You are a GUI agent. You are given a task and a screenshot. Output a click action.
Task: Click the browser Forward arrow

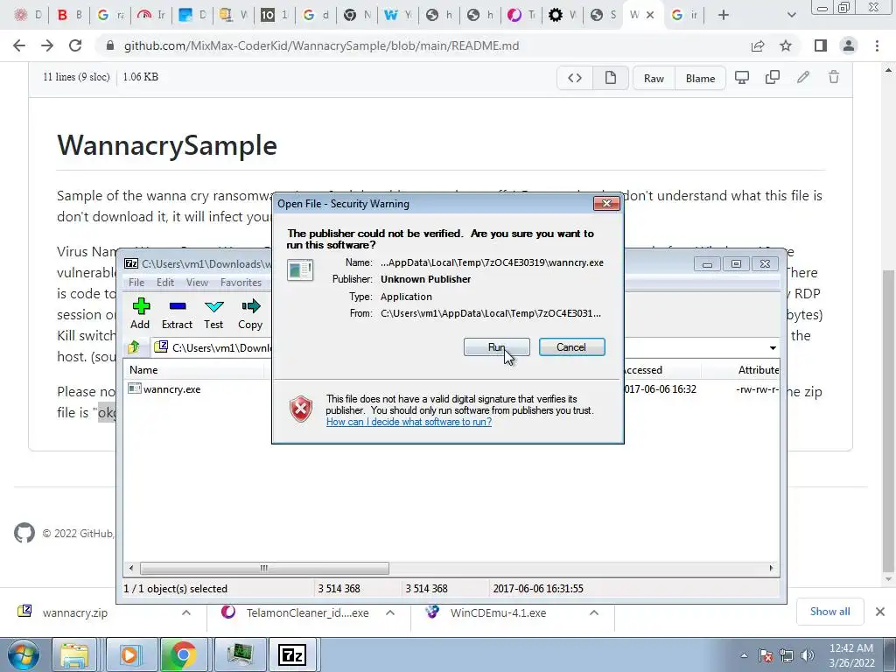(47, 45)
